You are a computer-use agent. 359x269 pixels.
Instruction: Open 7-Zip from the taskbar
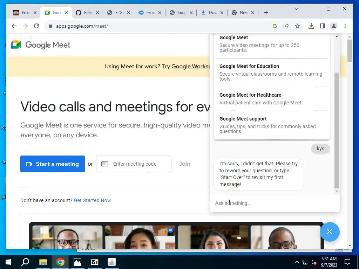95,262
